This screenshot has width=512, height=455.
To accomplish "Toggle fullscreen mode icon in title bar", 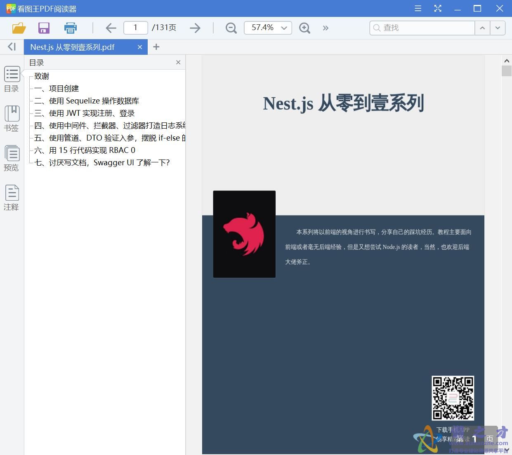I will coord(438,8).
